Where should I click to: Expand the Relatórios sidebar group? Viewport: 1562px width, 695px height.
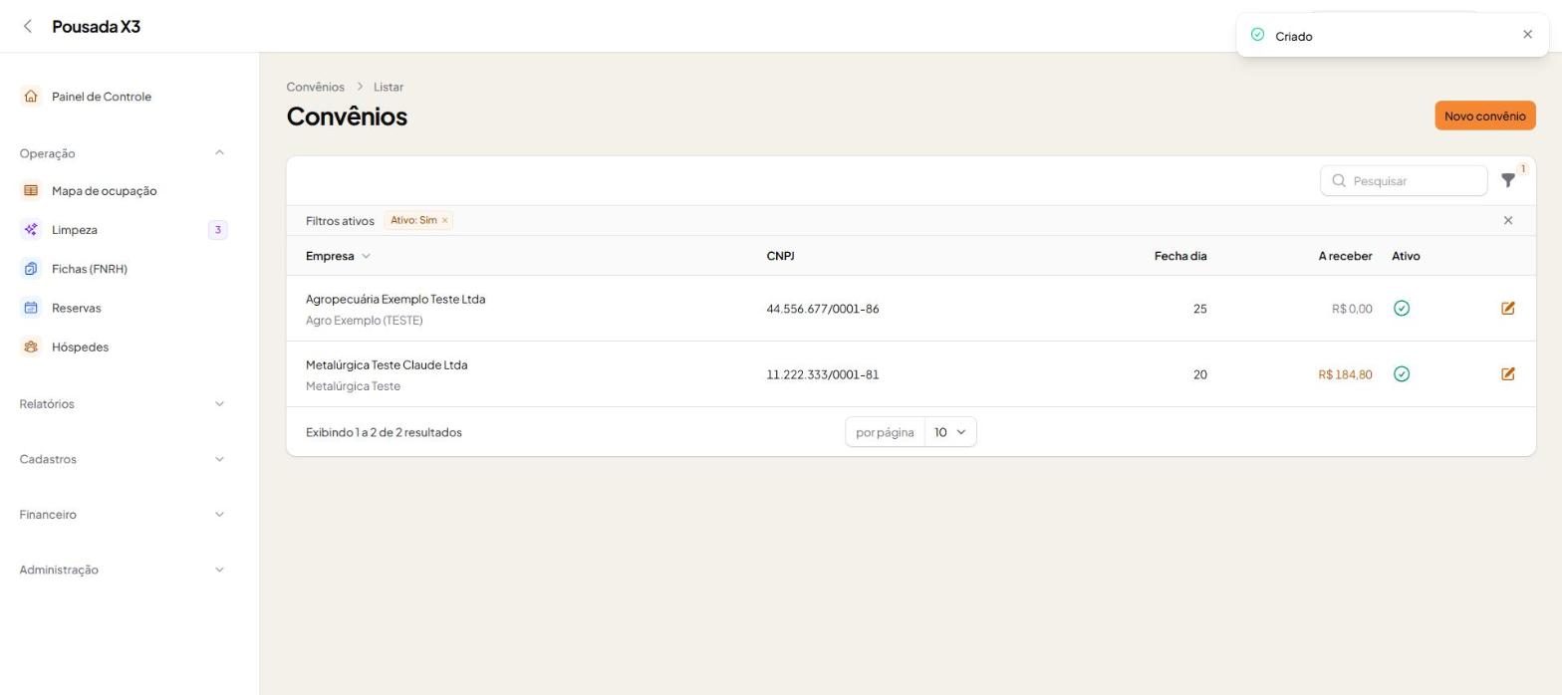pyautogui.click(x=124, y=404)
